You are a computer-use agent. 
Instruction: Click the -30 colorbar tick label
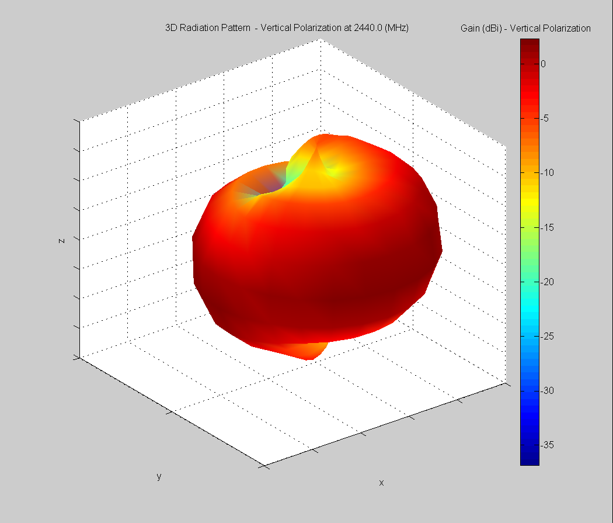click(x=547, y=390)
